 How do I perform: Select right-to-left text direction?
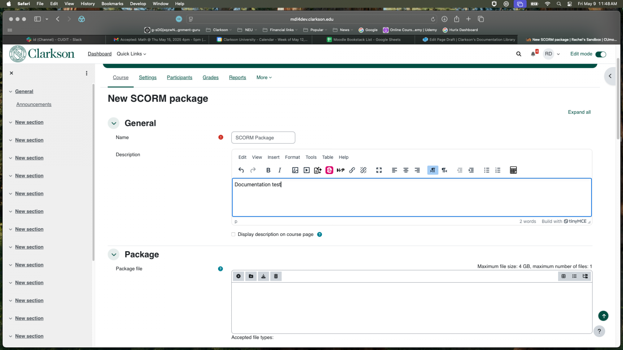(x=444, y=170)
